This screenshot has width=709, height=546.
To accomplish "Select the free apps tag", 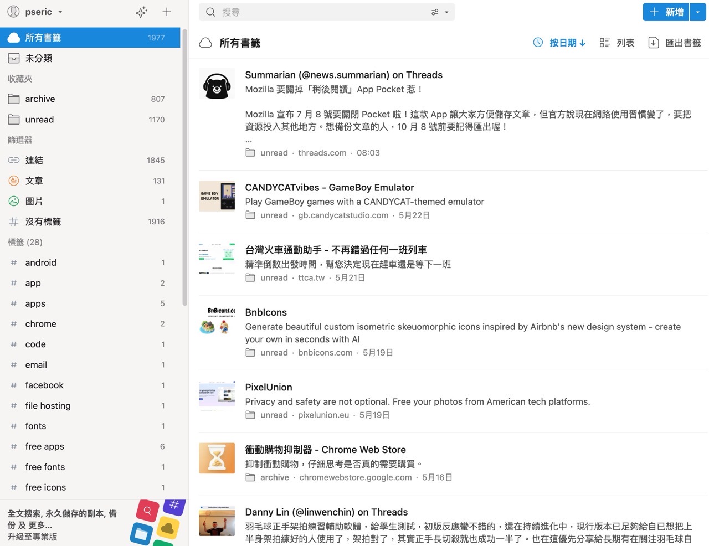I will pyautogui.click(x=90, y=446).
